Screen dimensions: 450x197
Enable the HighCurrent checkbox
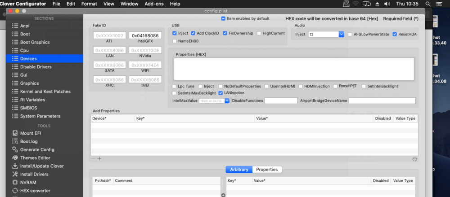click(259, 33)
